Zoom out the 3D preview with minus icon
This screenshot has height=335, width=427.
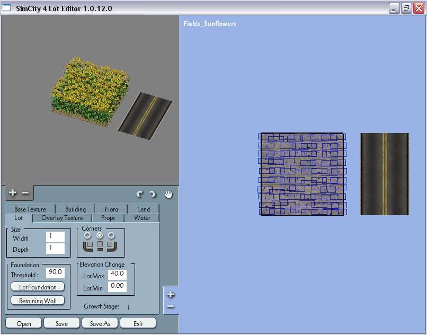click(25, 193)
